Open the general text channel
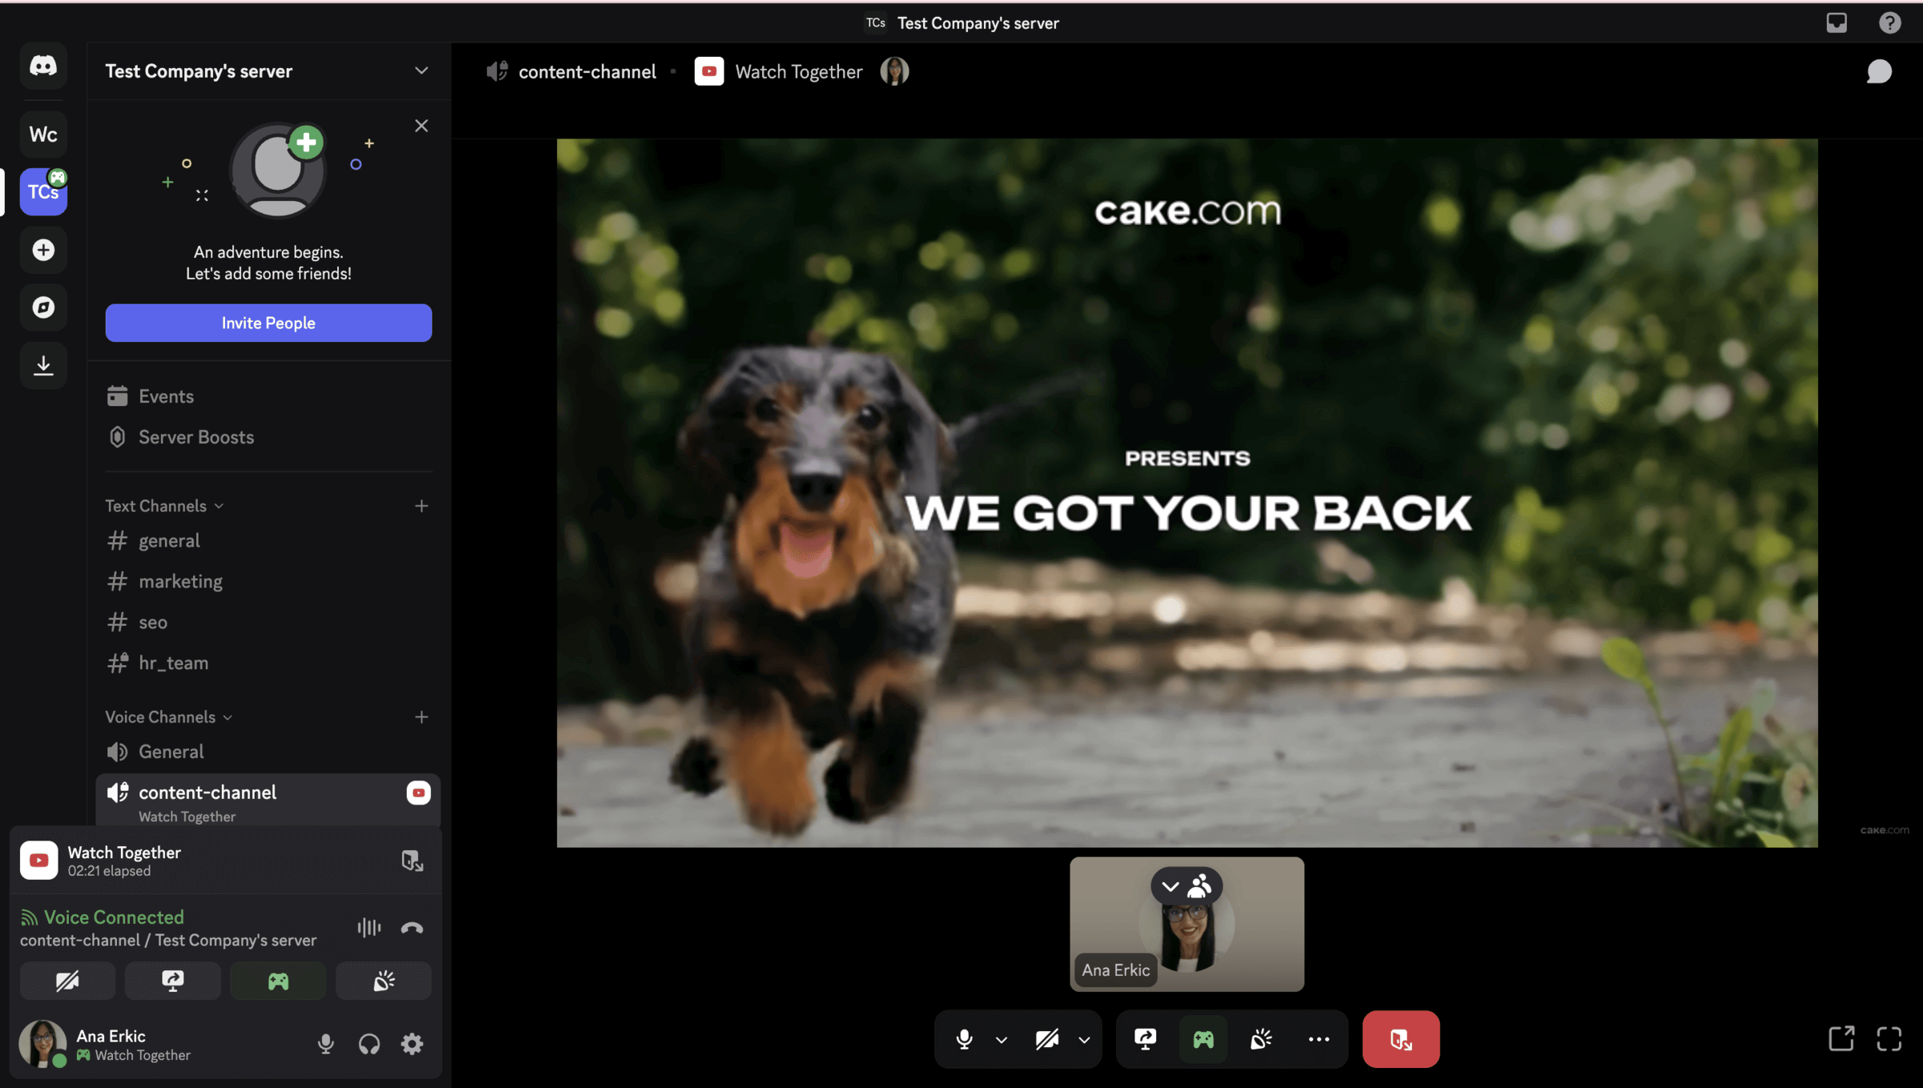1923x1088 pixels. pos(268,540)
